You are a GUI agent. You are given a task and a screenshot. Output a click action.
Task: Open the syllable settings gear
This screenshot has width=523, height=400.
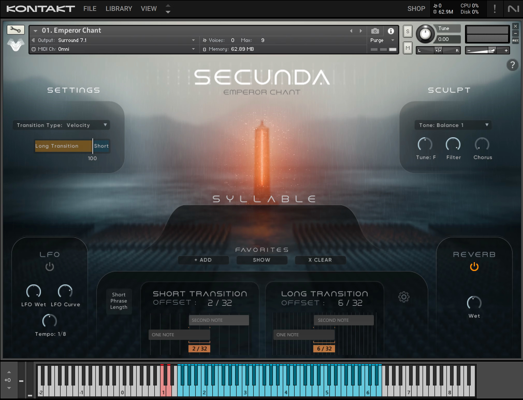404,297
